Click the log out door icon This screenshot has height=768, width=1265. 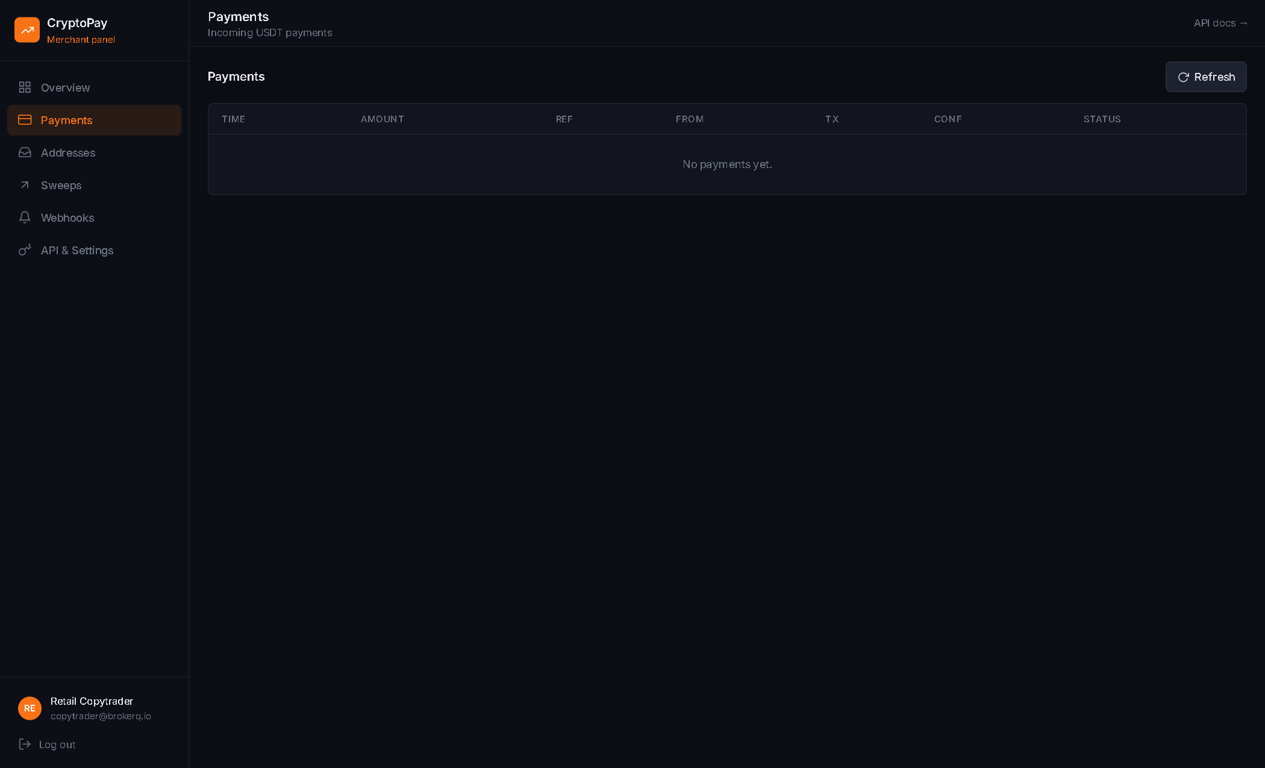25,744
